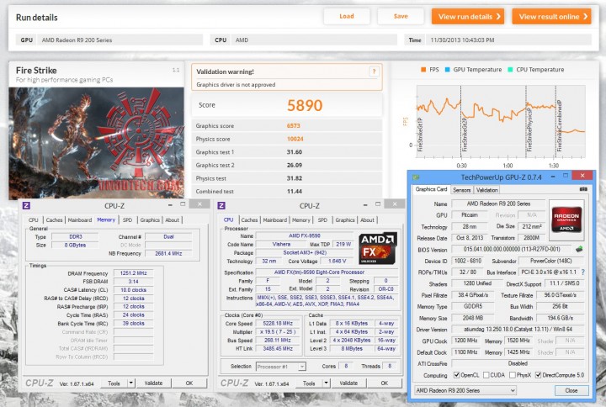The width and height of the screenshot is (606, 407).
Task: Minimize the GPU-Z window
Action: 553,177
